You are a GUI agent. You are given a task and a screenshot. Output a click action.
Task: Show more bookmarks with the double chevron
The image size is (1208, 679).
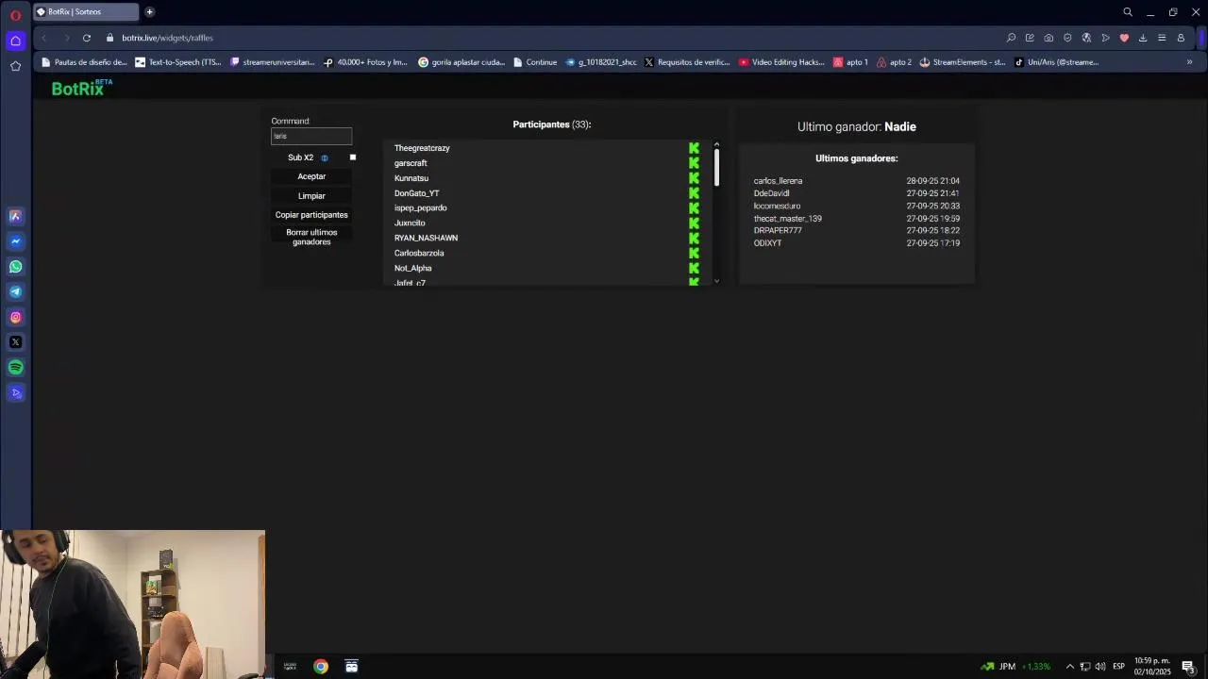[1189, 62]
